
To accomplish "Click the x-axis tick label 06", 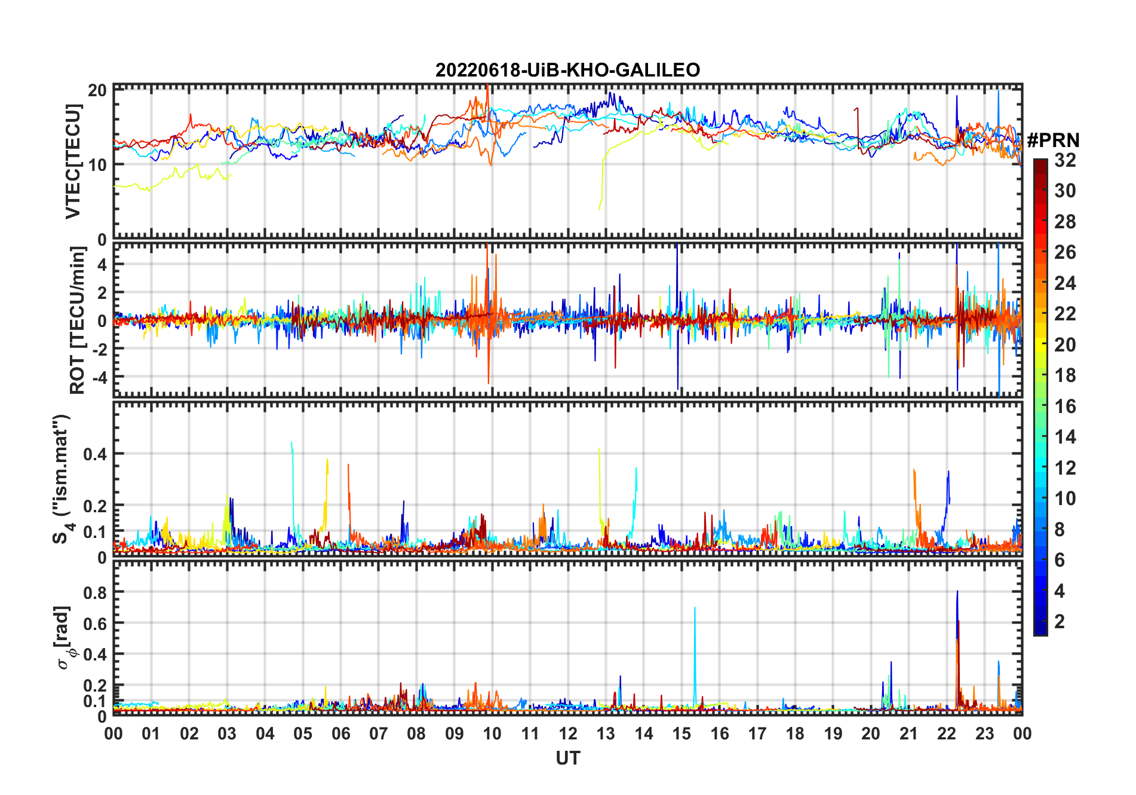I will [x=340, y=733].
